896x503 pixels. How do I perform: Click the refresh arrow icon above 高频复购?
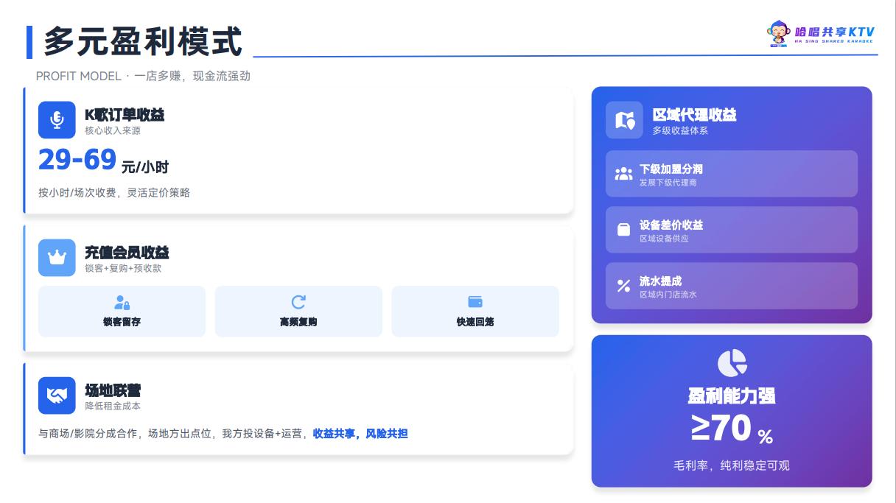[x=298, y=302]
